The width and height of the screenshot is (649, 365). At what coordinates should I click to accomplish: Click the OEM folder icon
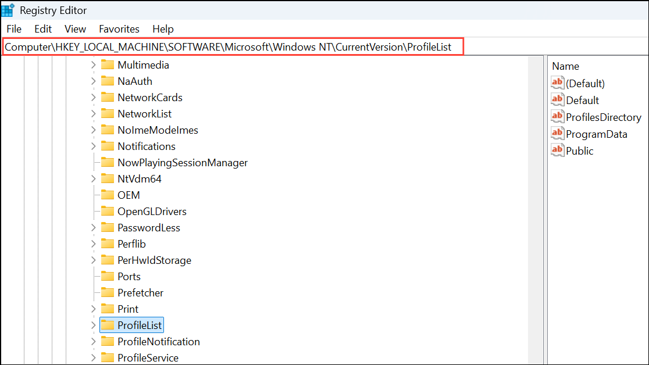pos(108,195)
